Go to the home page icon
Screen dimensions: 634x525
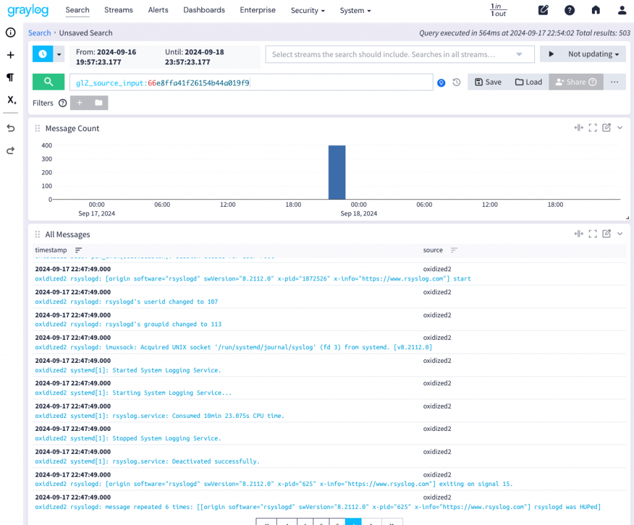tap(596, 10)
